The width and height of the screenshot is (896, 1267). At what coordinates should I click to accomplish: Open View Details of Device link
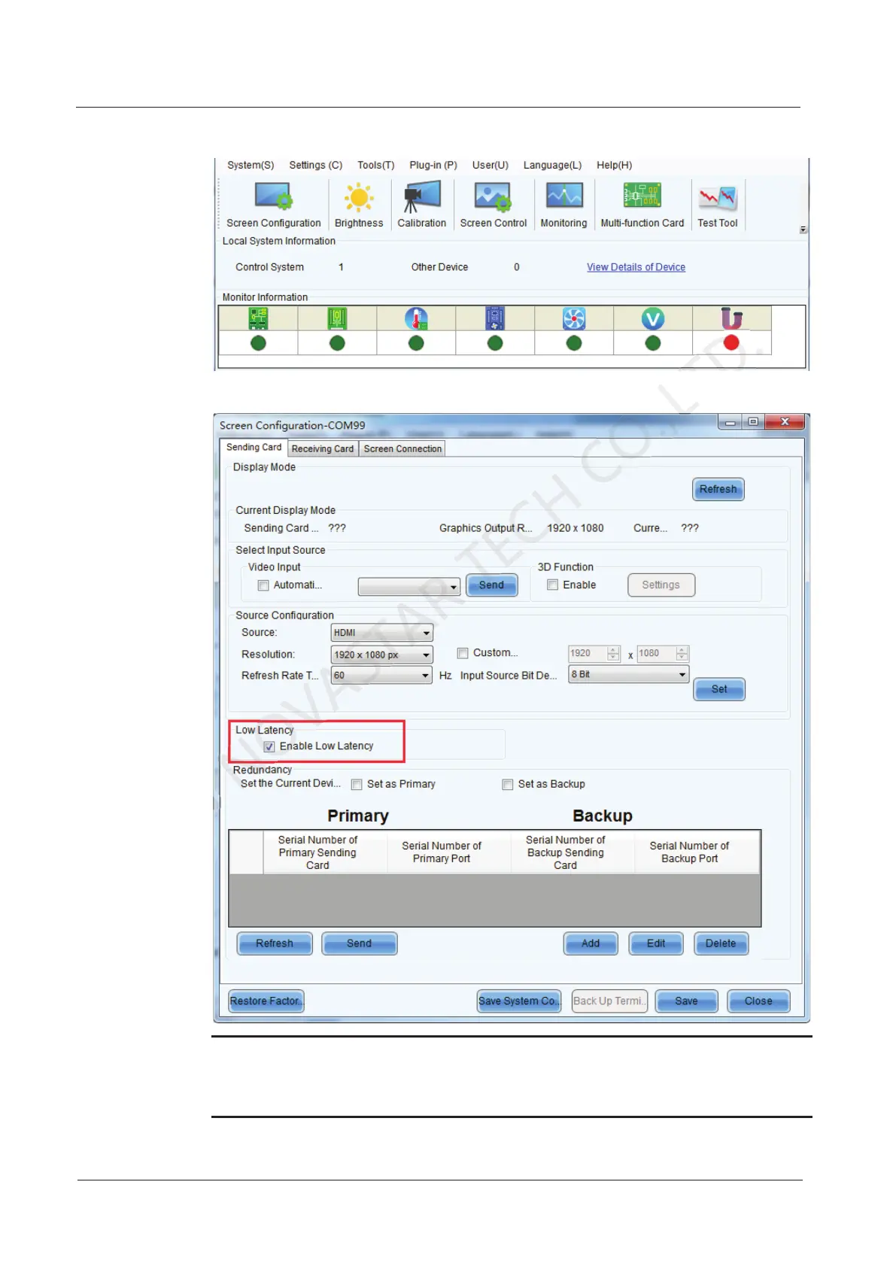click(x=636, y=267)
